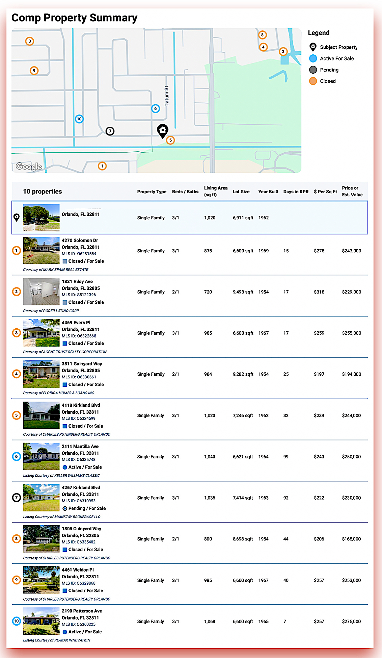Open the 2190 Patterson Ave house photo

pyautogui.click(x=41, y=621)
